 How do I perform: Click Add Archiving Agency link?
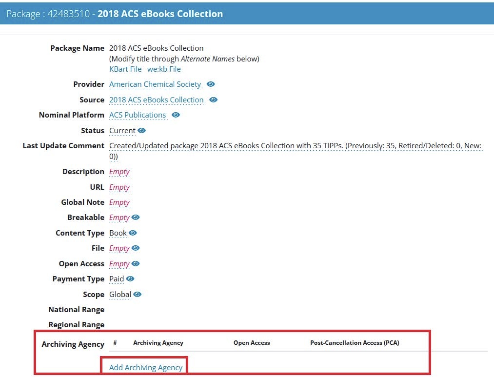click(x=146, y=368)
